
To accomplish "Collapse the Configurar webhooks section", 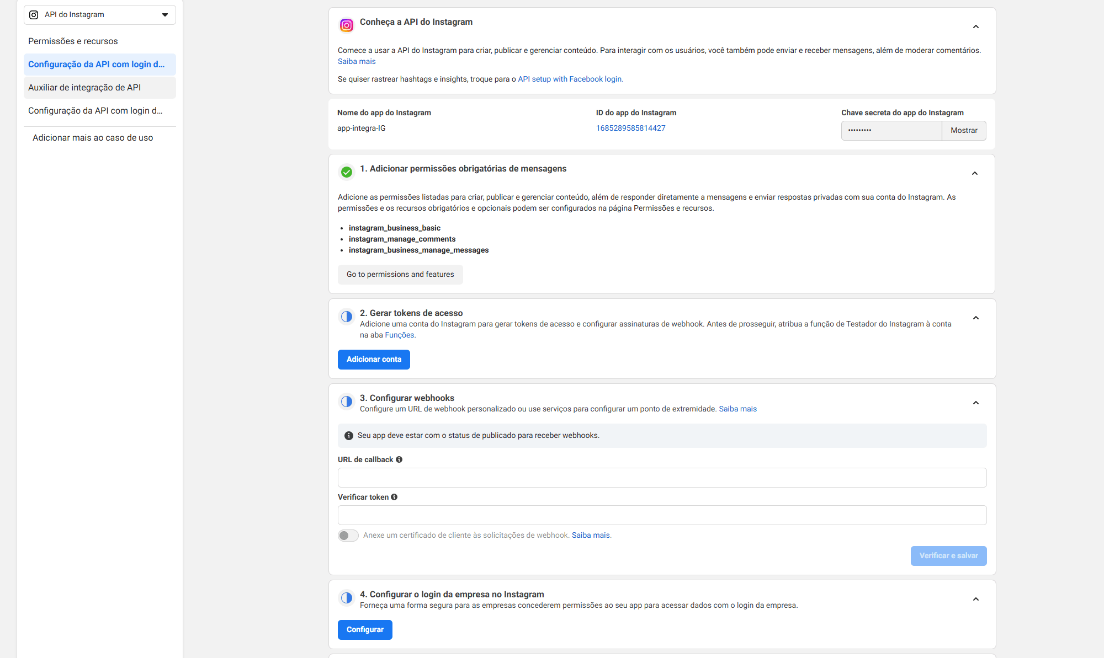I will pos(976,403).
